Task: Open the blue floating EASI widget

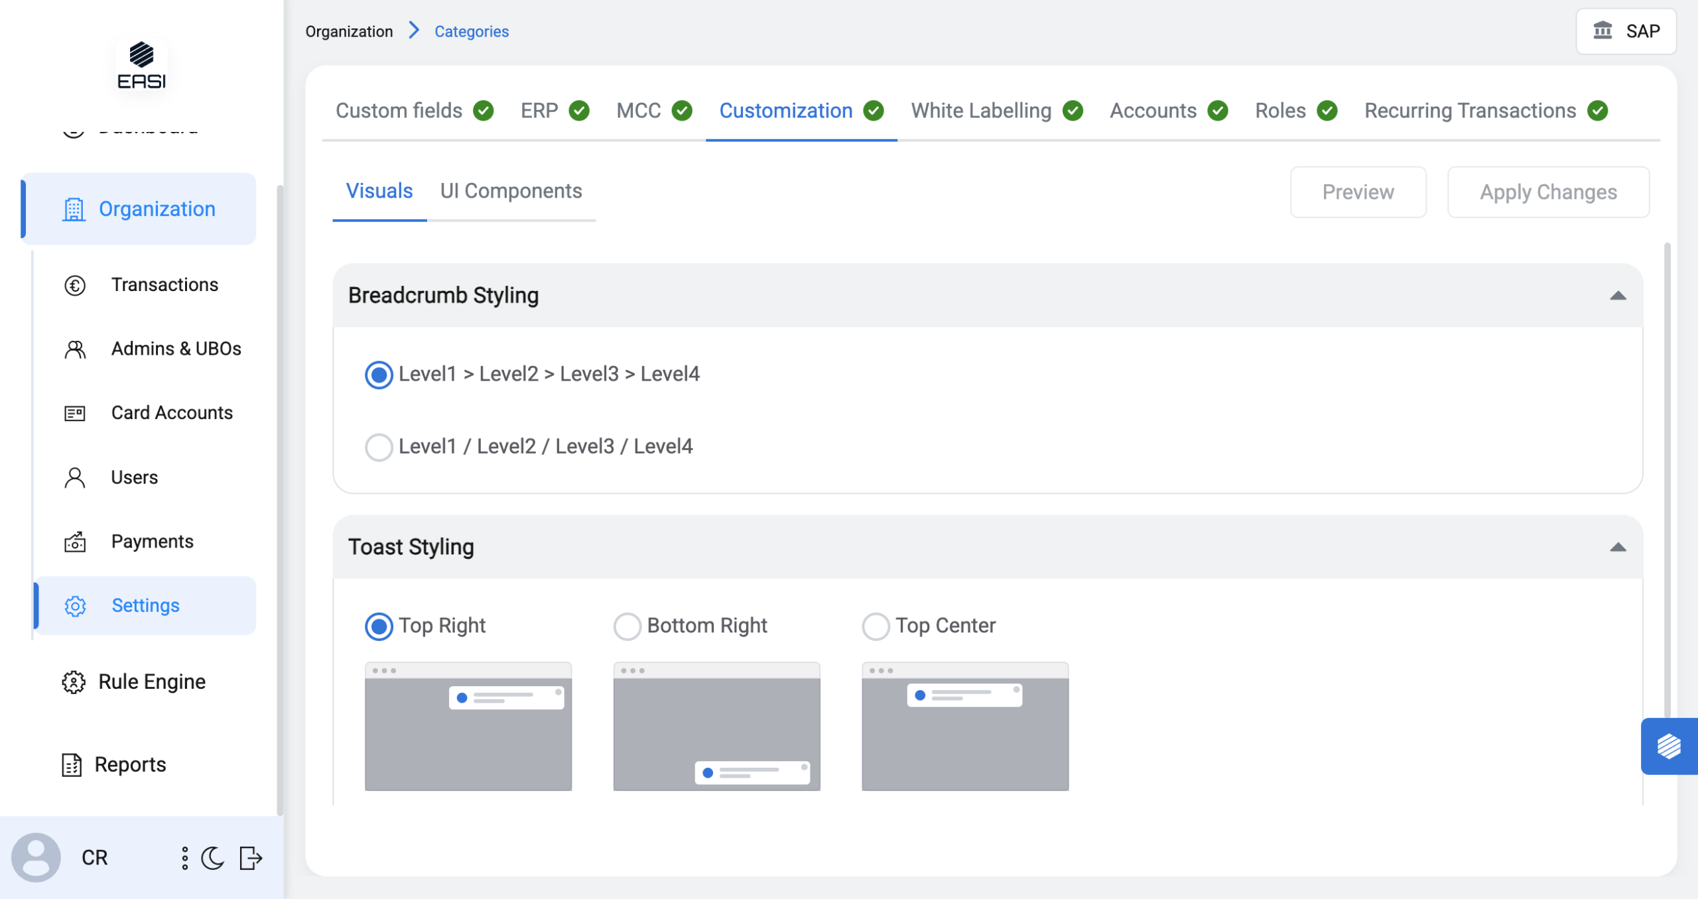Action: click(x=1669, y=746)
